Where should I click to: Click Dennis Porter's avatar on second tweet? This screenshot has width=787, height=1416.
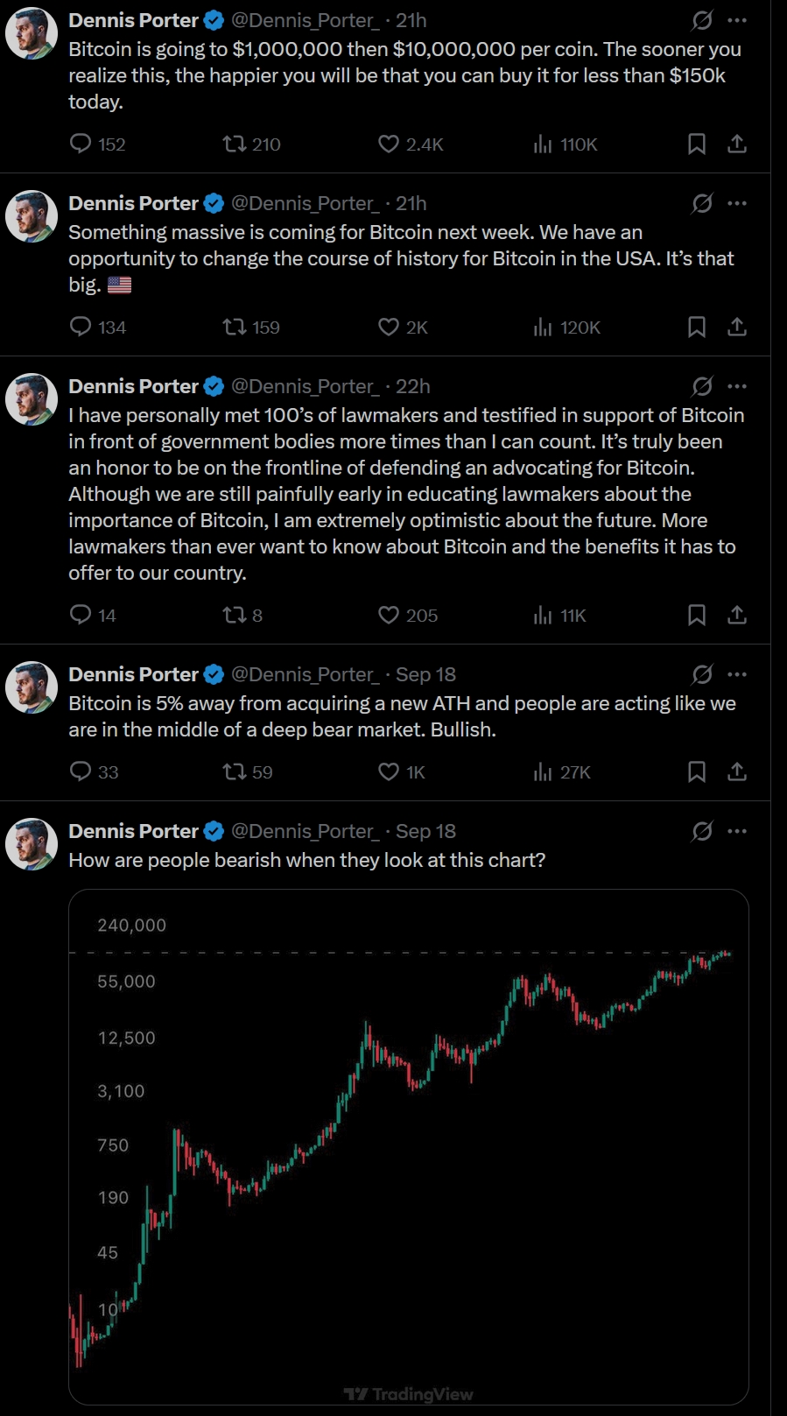32,216
